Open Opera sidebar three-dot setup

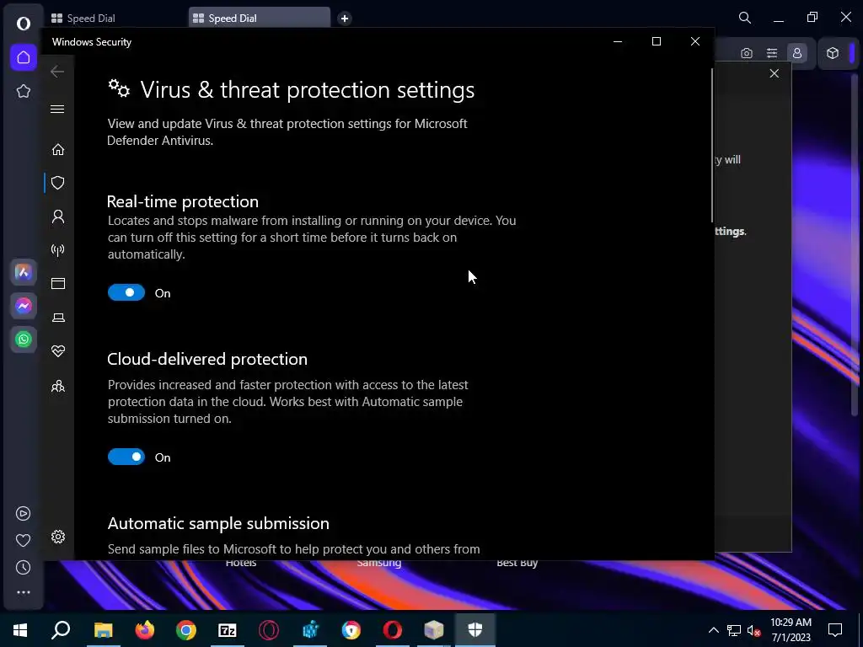pos(23,592)
